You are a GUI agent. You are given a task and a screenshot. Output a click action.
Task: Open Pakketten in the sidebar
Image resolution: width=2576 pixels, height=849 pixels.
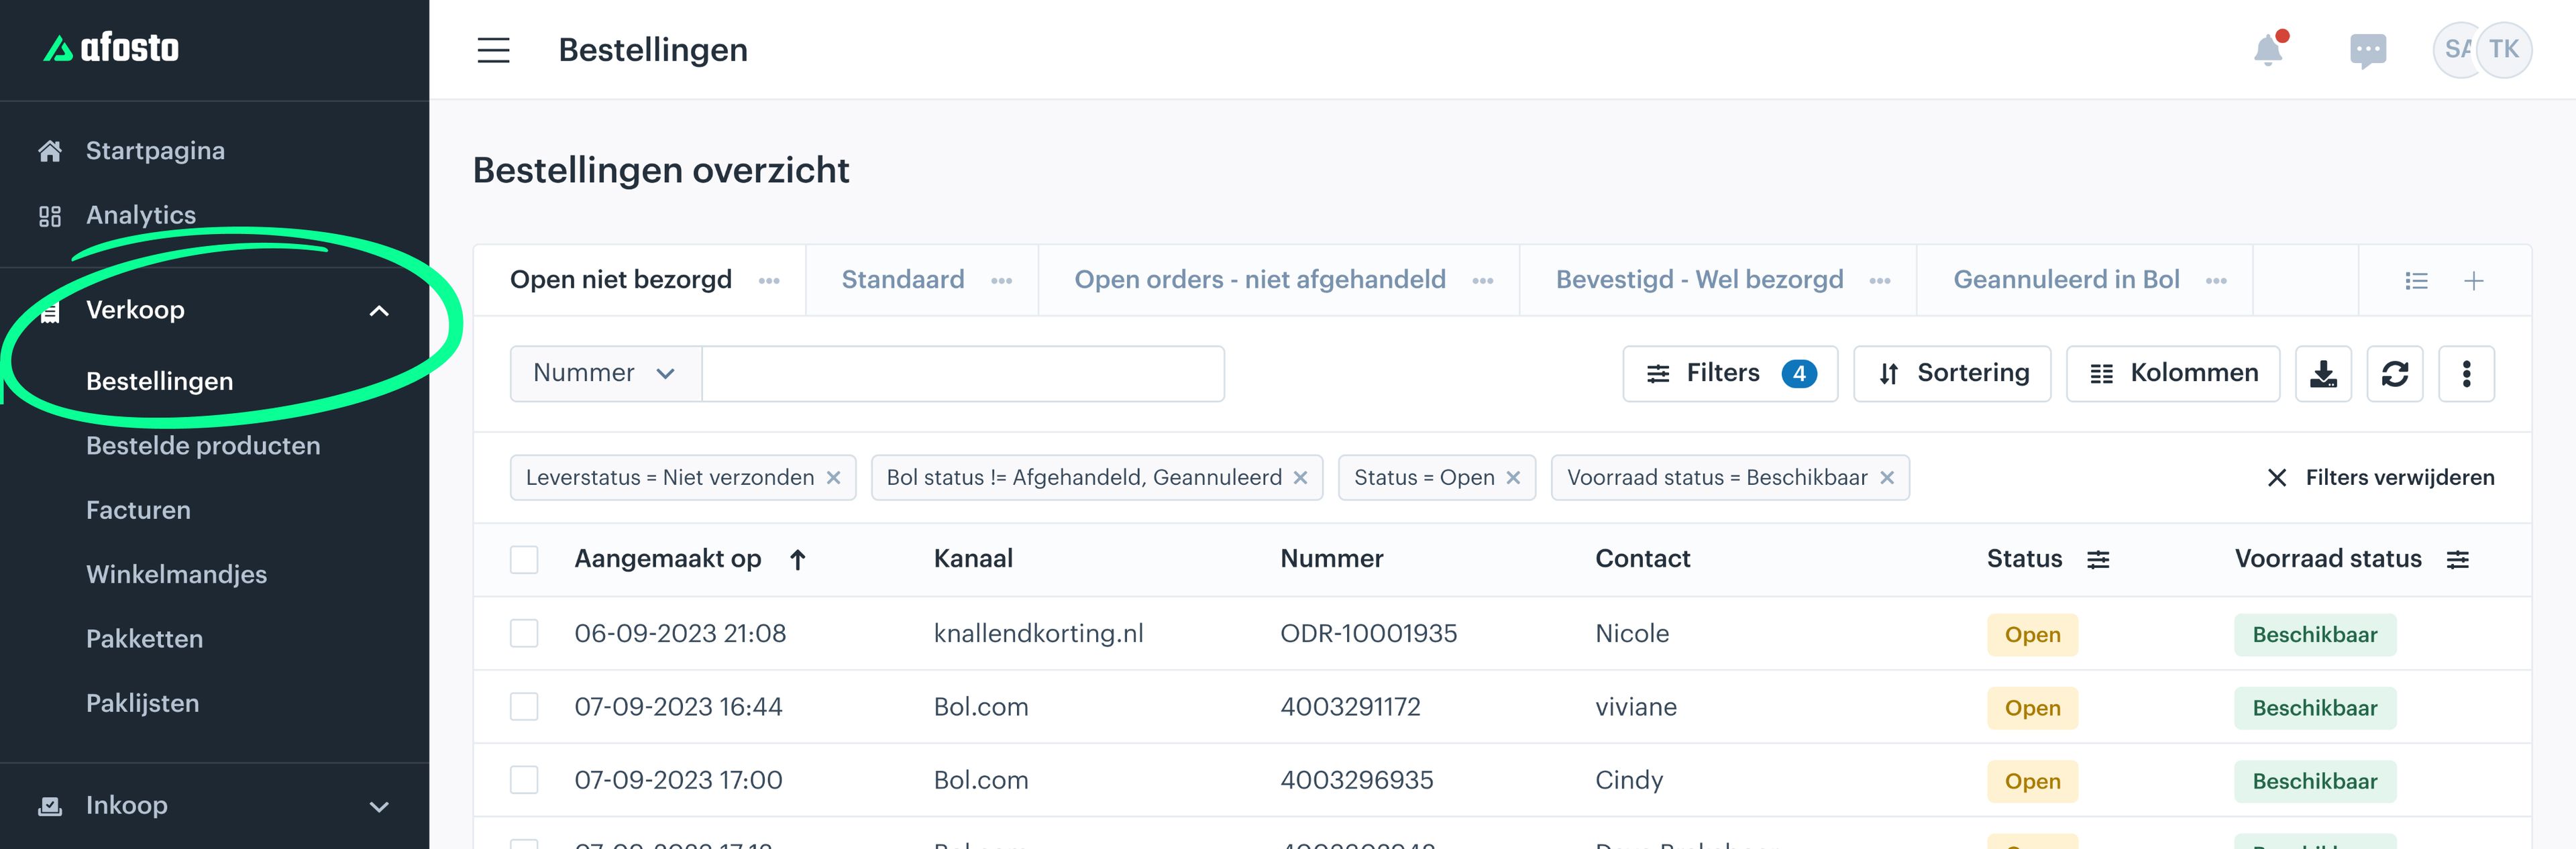click(x=145, y=639)
